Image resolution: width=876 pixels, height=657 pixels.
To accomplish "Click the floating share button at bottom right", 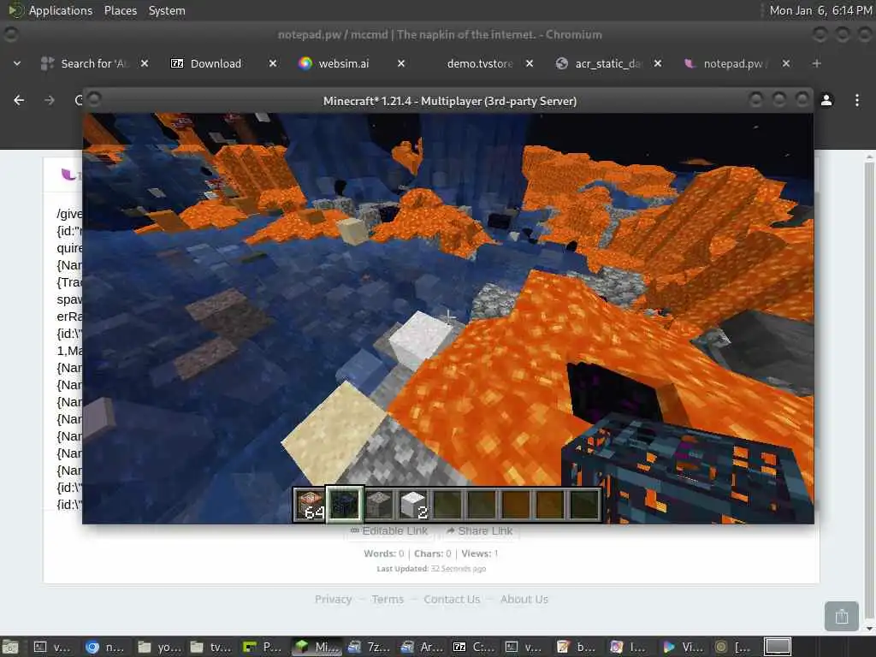I will pyautogui.click(x=842, y=616).
